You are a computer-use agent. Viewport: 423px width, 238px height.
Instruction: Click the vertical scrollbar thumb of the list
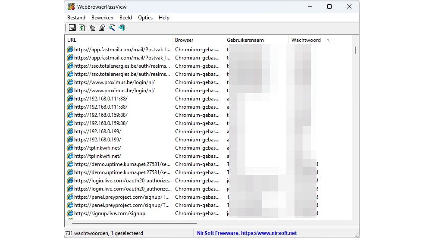tap(355, 50)
